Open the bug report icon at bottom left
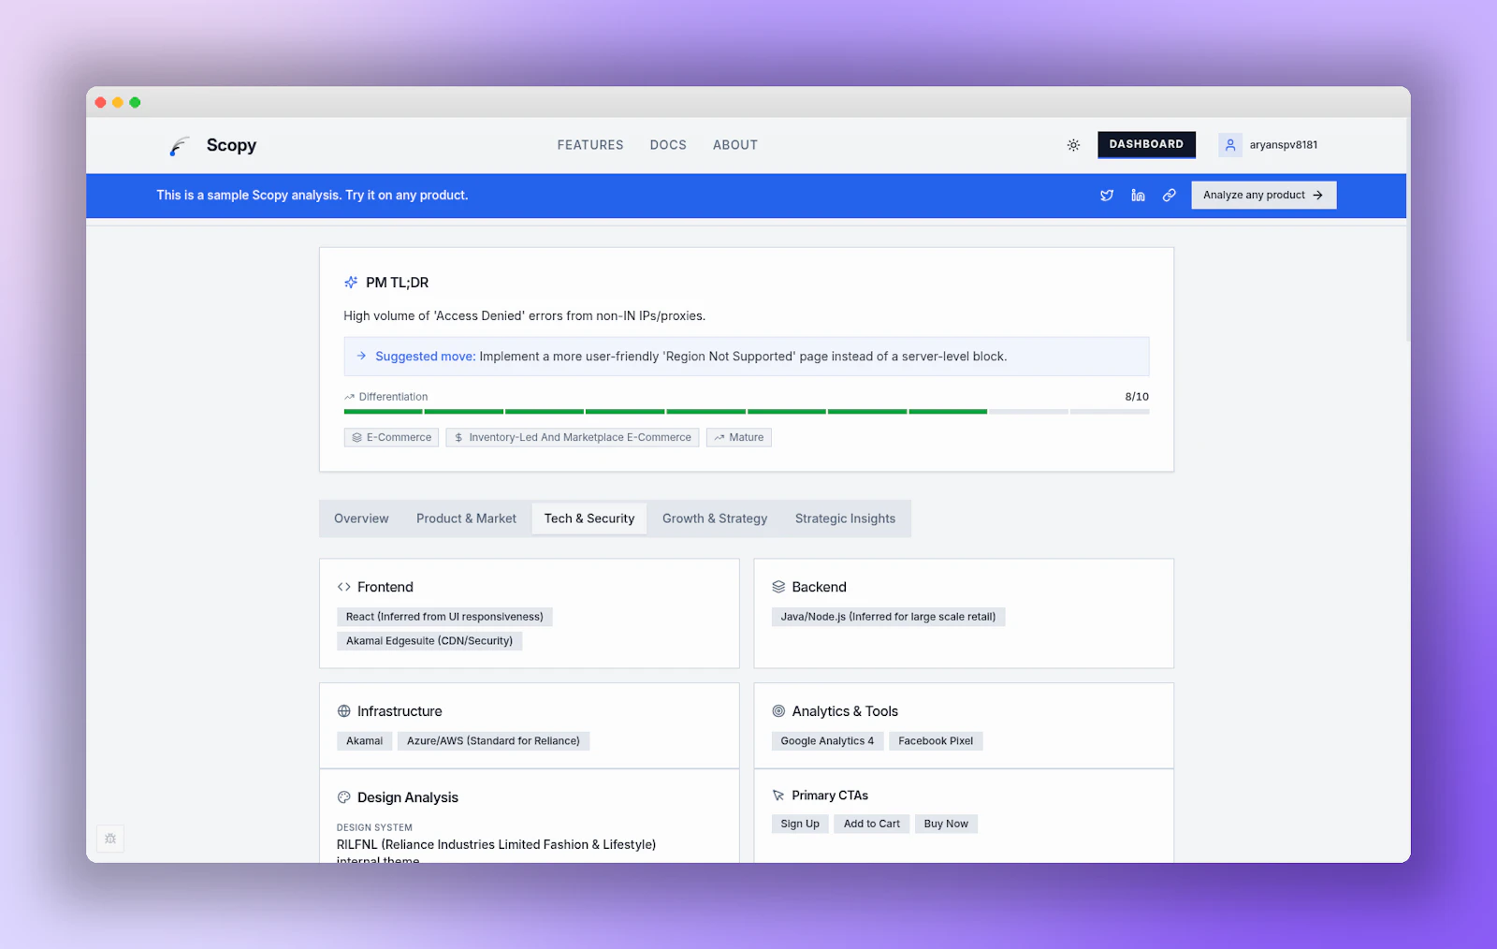 [110, 839]
